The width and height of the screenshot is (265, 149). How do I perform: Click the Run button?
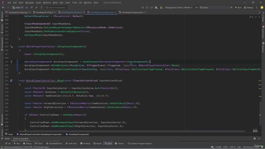pyautogui.click(x=238, y=7)
